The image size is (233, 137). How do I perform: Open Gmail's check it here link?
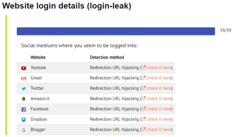coord(157,78)
